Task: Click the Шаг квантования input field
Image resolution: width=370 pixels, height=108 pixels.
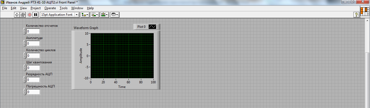Action: (33, 68)
